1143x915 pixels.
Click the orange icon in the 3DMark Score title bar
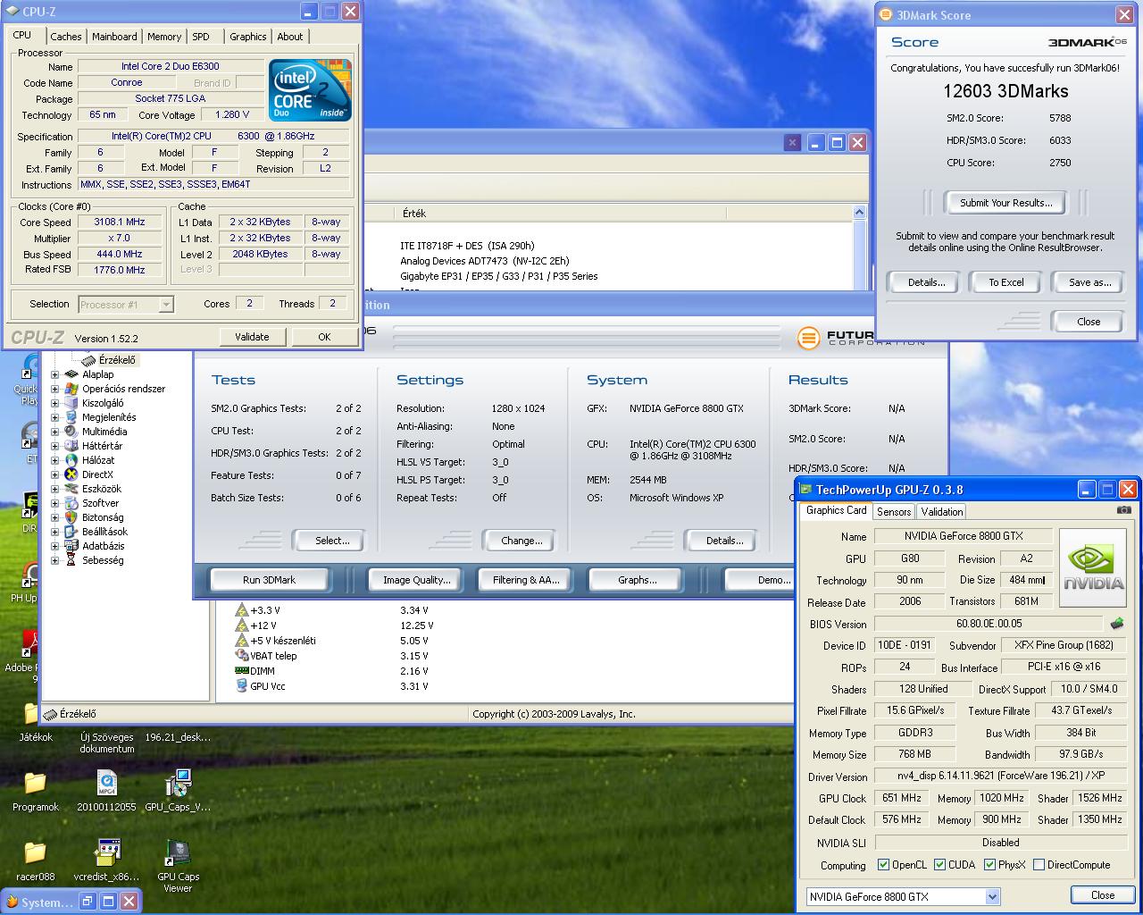click(x=886, y=14)
